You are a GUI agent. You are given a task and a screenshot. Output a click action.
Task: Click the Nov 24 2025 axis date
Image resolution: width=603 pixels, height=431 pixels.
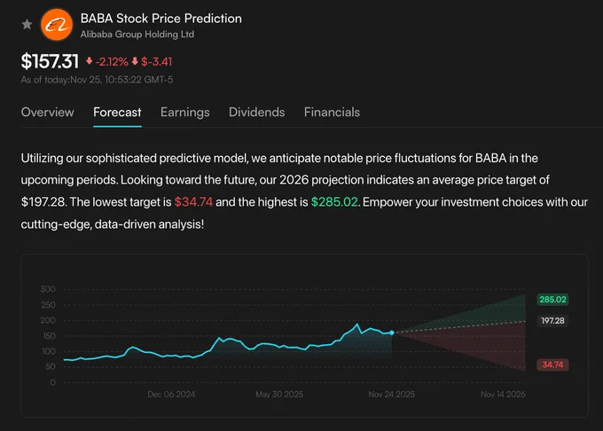click(x=391, y=394)
